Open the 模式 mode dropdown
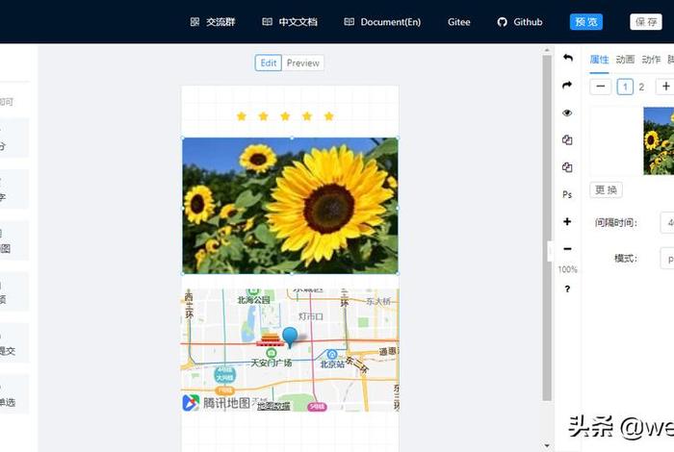 (x=667, y=259)
